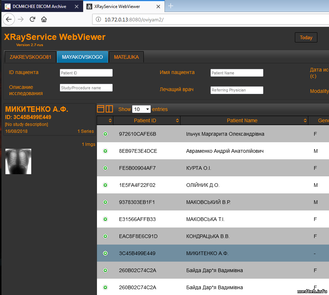Click green plus icon for patient 8EB97E3E4DCE
The image size is (329, 295).
105,151
